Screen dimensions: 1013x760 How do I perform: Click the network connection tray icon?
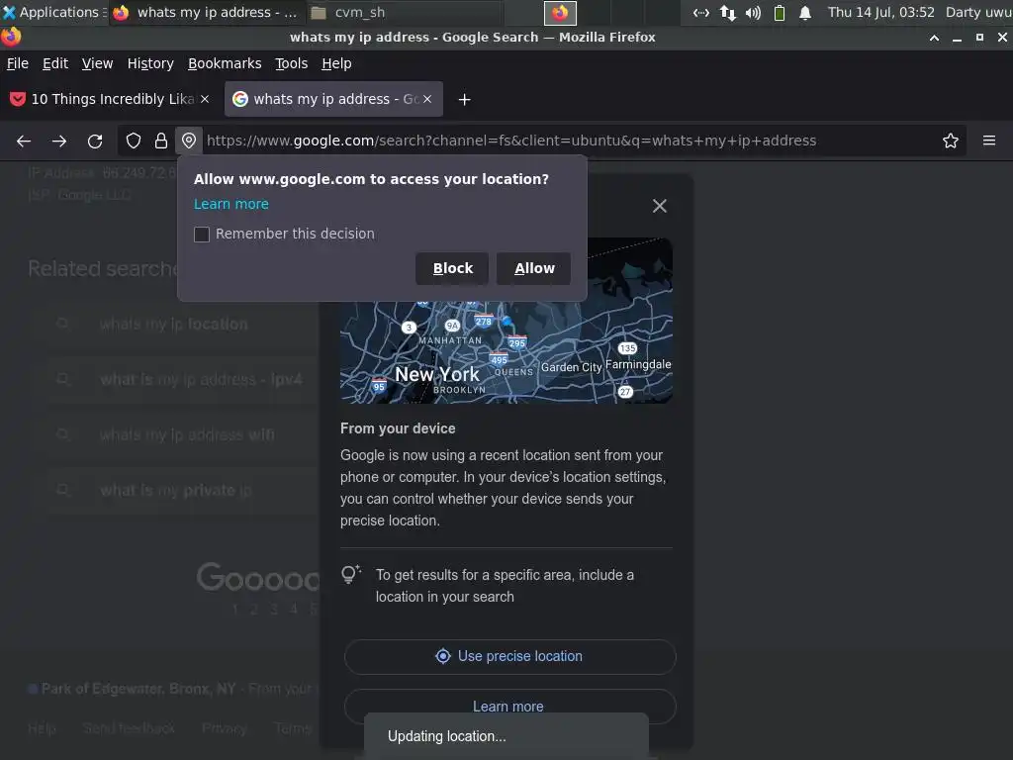(x=701, y=12)
